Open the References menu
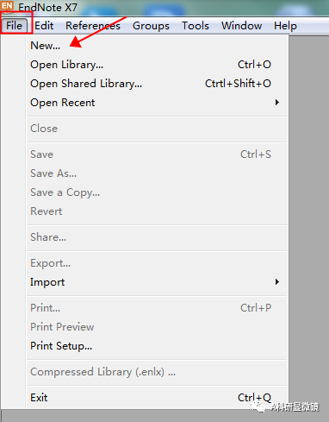 (93, 26)
